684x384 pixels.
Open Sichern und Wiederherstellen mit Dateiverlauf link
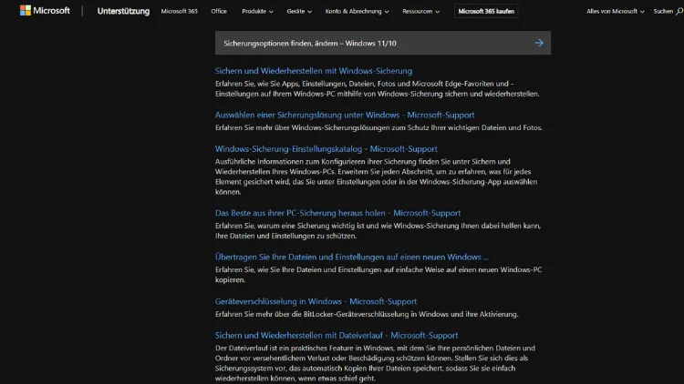[x=337, y=335]
